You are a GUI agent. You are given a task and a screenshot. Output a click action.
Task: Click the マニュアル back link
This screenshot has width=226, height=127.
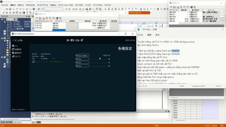[17, 40]
